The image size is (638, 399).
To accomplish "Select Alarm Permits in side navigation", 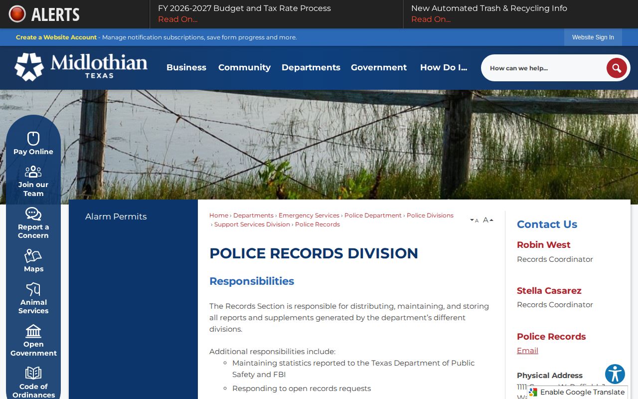I will click(116, 216).
